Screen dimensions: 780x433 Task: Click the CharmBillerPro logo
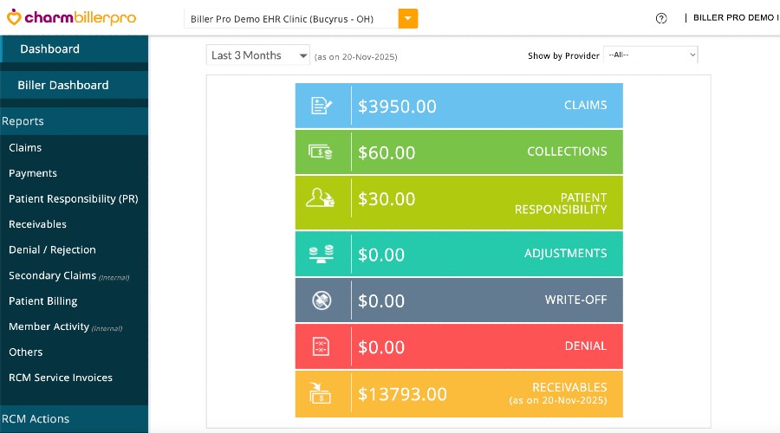click(71, 18)
